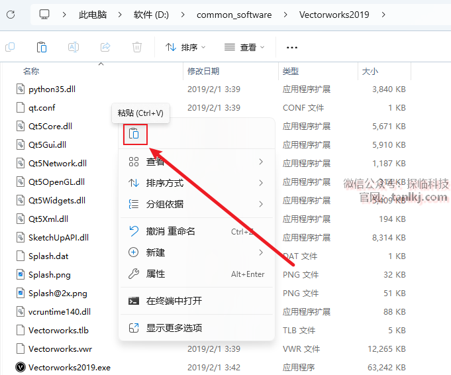Screen dimensions: 451x375
Task: Open the 排序方式 submenu in the context menu
Action: point(197,183)
